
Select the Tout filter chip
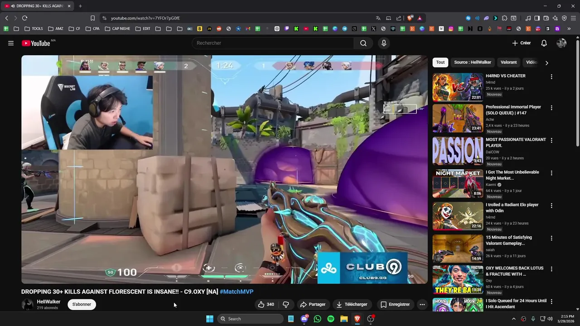(440, 62)
